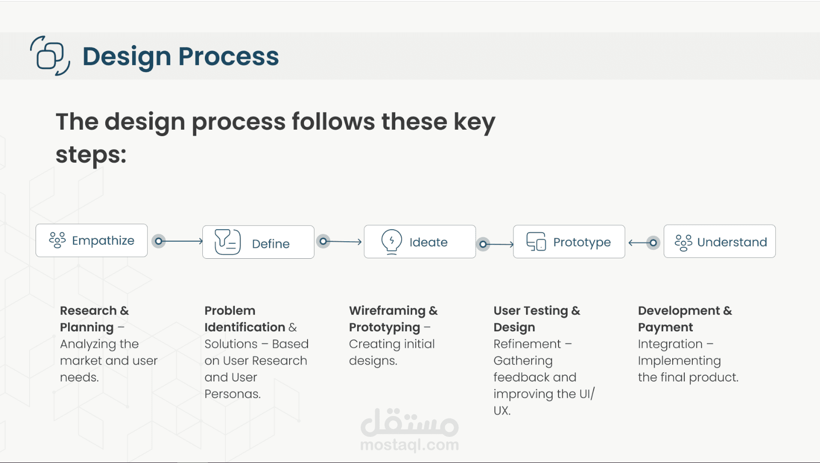Click the Development & Payment heading
Screen dimensions: 820x463
pos(685,319)
